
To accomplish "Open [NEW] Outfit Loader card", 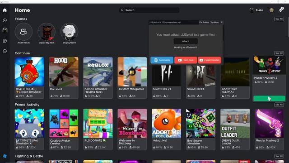I will coord(235,129).
